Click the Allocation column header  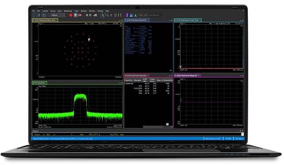point(138,80)
